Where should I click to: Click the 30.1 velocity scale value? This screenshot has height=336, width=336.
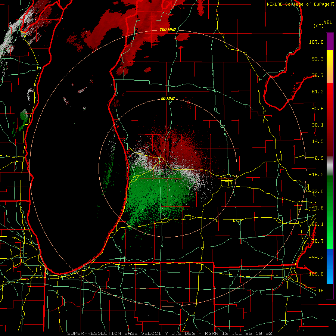(x=318, y=125)
